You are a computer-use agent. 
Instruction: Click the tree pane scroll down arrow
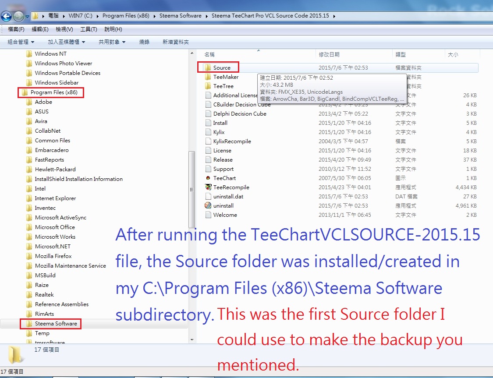point(192,340)
